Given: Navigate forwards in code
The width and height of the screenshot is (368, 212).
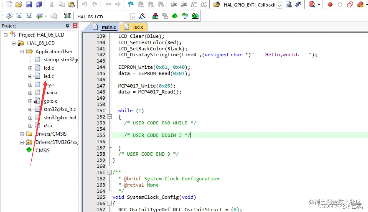Looking at the screenshot, I should (118, 5).
